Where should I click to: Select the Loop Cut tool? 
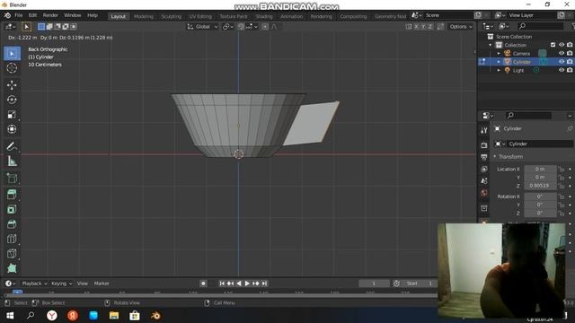pos(12,239)
